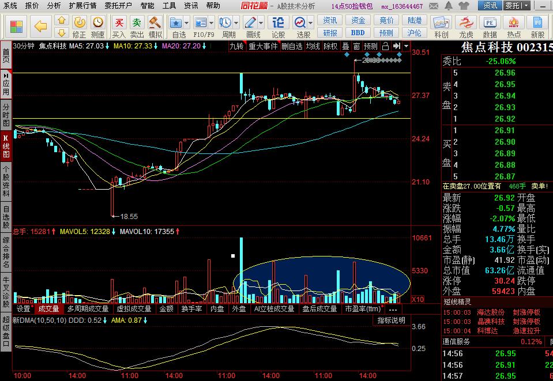Image resolution: width=553 pixels, height=381 pixels.
Task: Expand the 委托 dropdown in title bar
Action: [526, 6]
